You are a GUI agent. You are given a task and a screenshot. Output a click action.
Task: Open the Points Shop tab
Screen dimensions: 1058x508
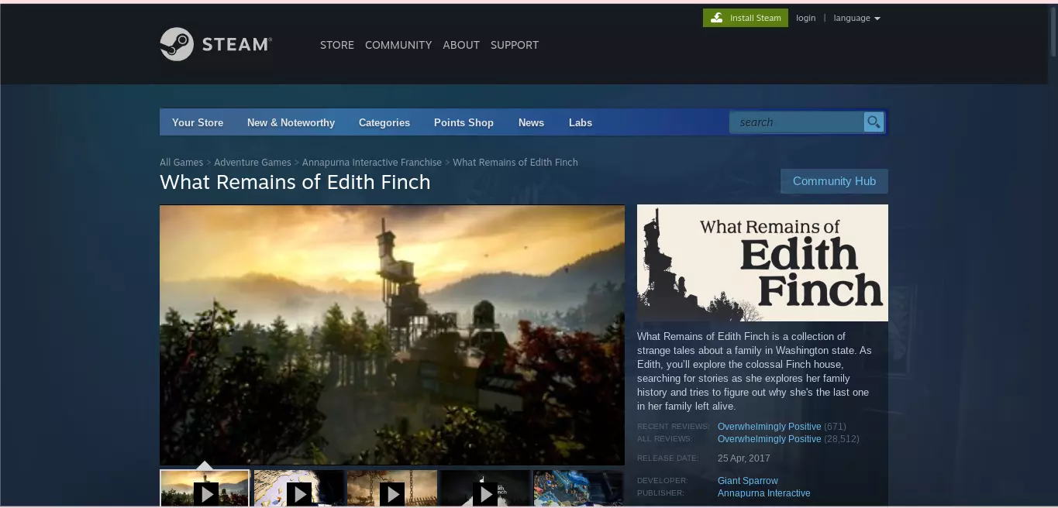tap(464, 122)
